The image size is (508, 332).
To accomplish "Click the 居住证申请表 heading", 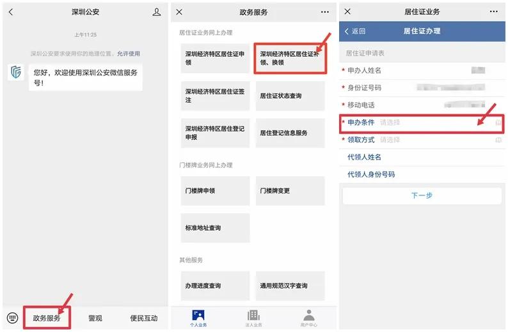I will point(365,54).
